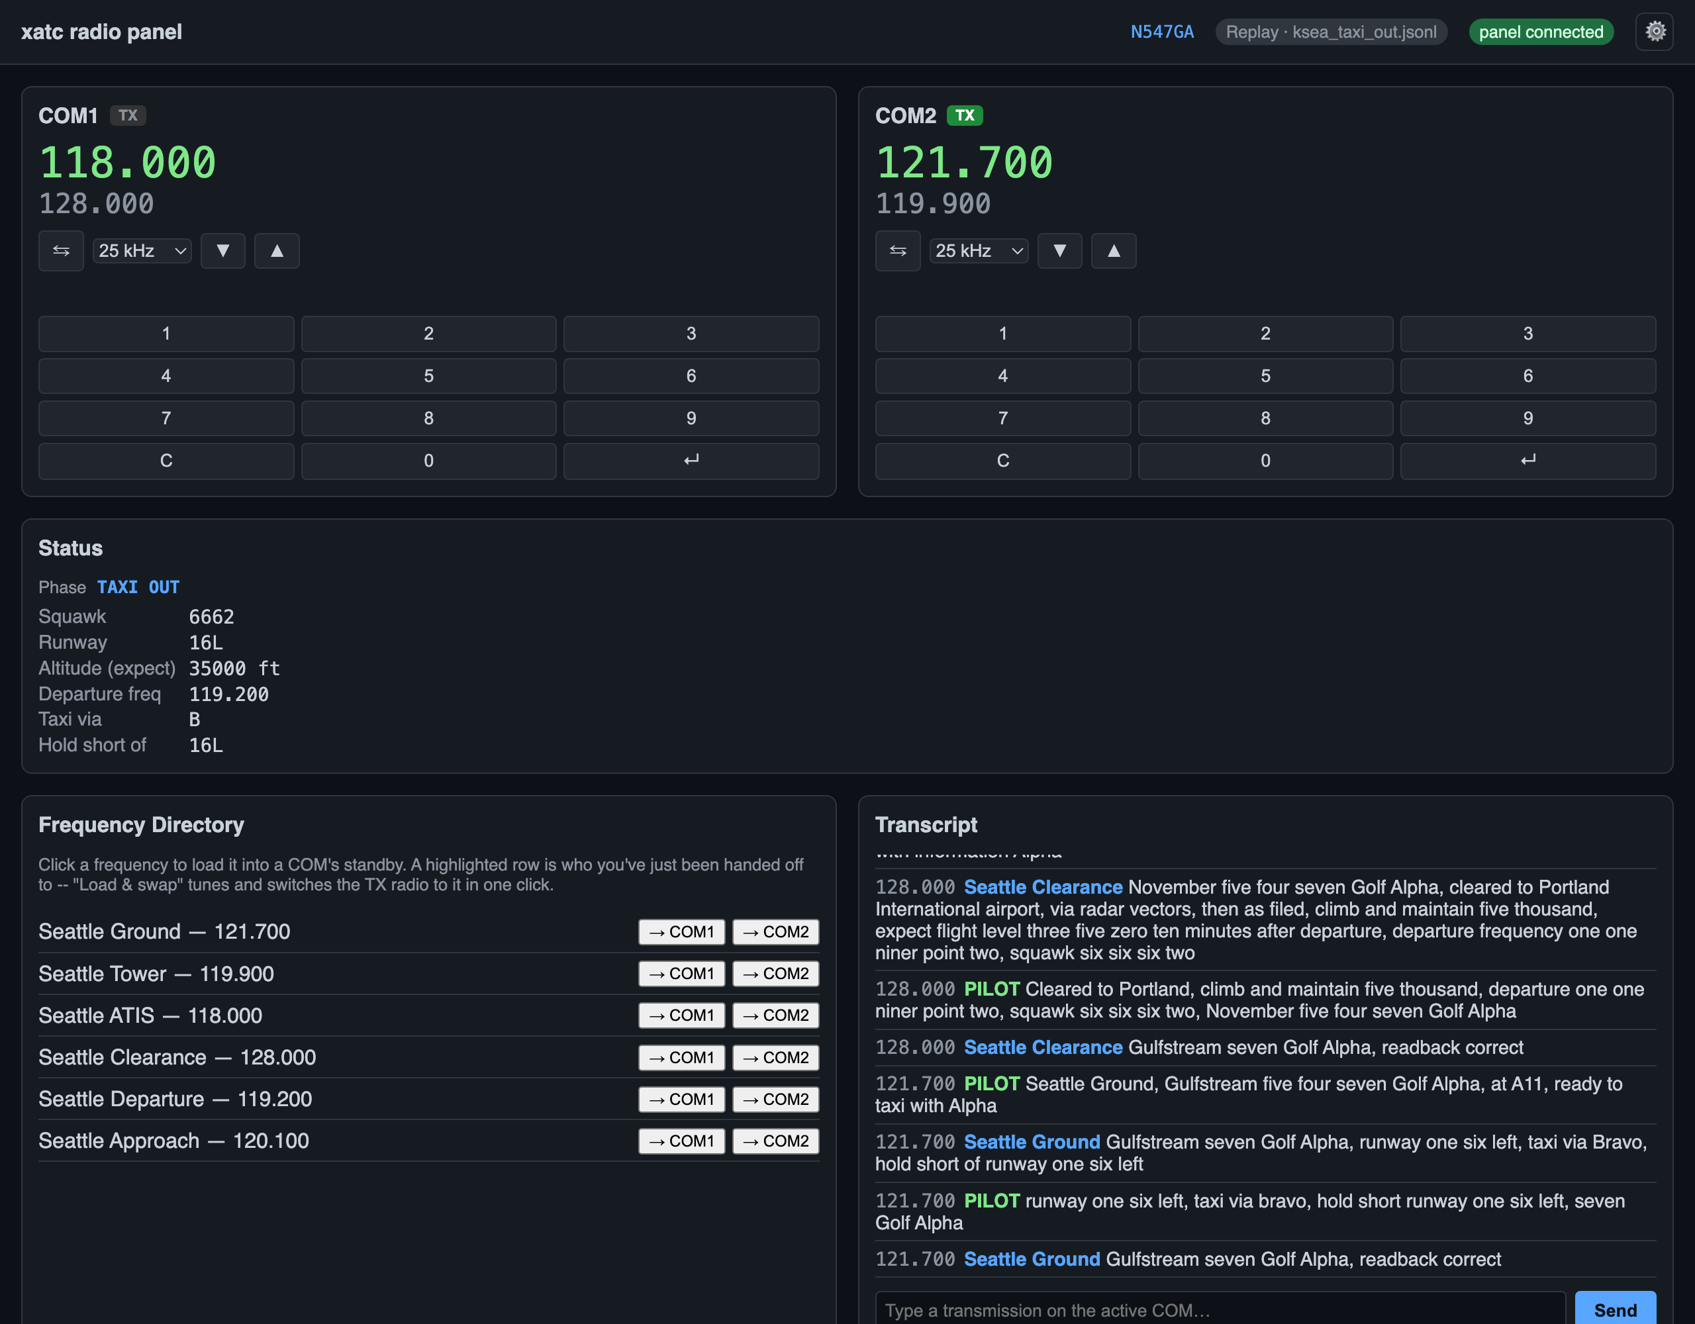Image resolution: width=1695 pixels, height=1324 pixels.
Task: Load Seattle Ground into COM2 standby
Action: point(775,932)
